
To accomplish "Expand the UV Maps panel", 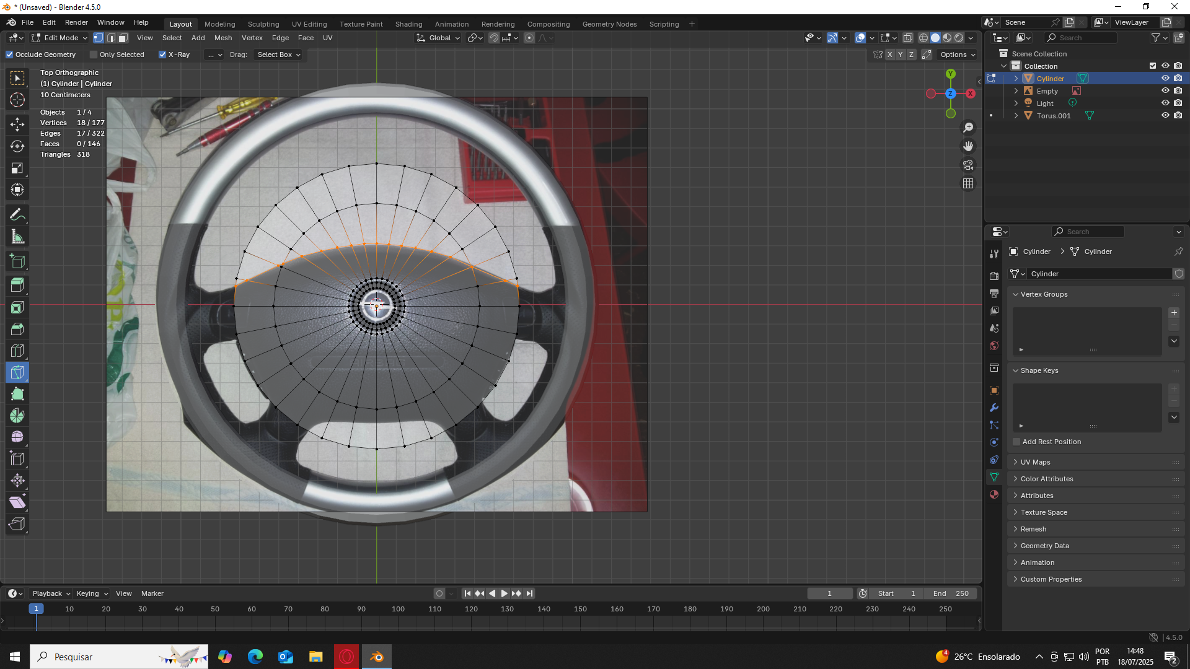I will click(x=1035, y=462).
